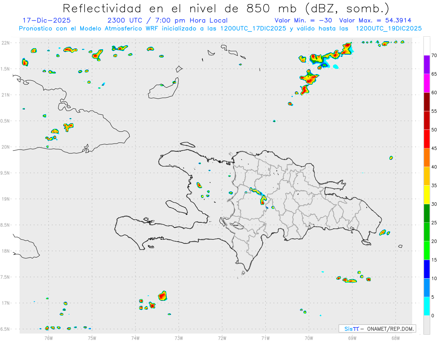Click the 70W longitude axis label
This screenshot has width=444, height=343.
point(309,337)
